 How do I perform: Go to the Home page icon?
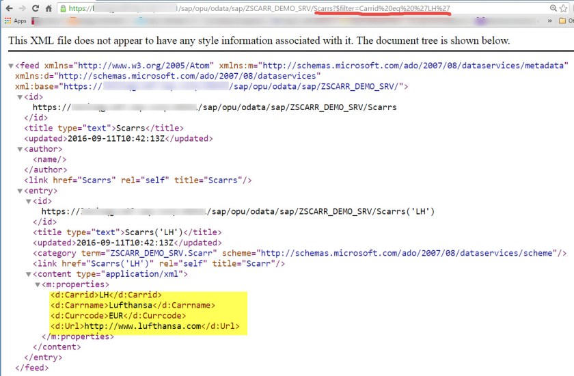(x=49, y=8)
